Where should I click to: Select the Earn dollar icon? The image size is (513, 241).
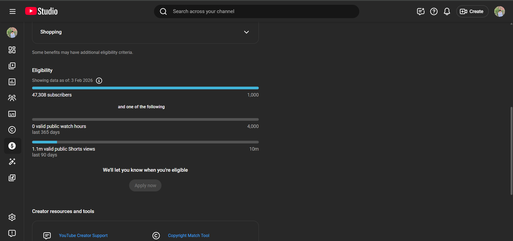click(x=12, y=146)
